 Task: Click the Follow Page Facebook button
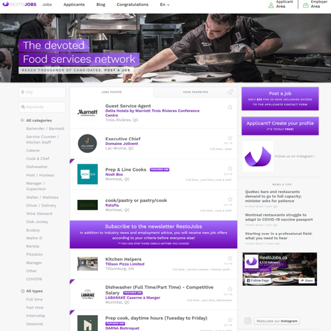coord(258,281)
